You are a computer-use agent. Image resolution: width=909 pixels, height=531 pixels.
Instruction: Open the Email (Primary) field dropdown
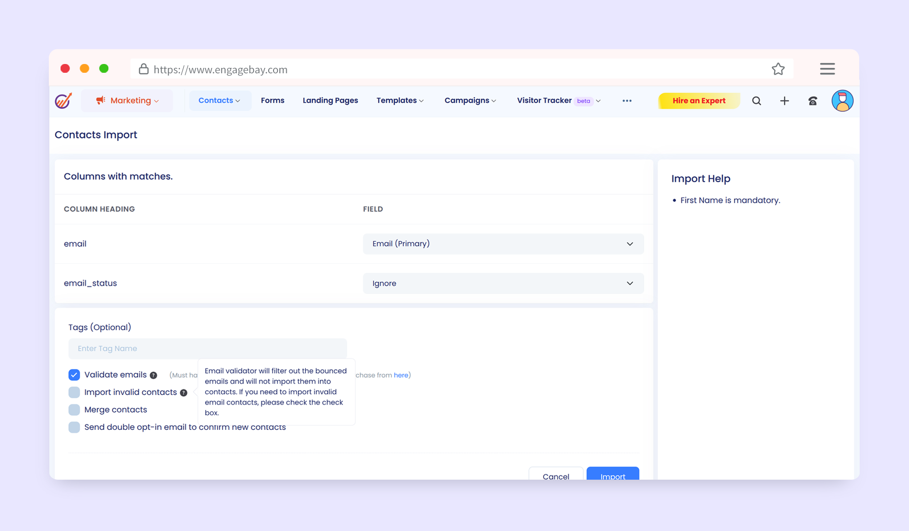pos(503,244)
